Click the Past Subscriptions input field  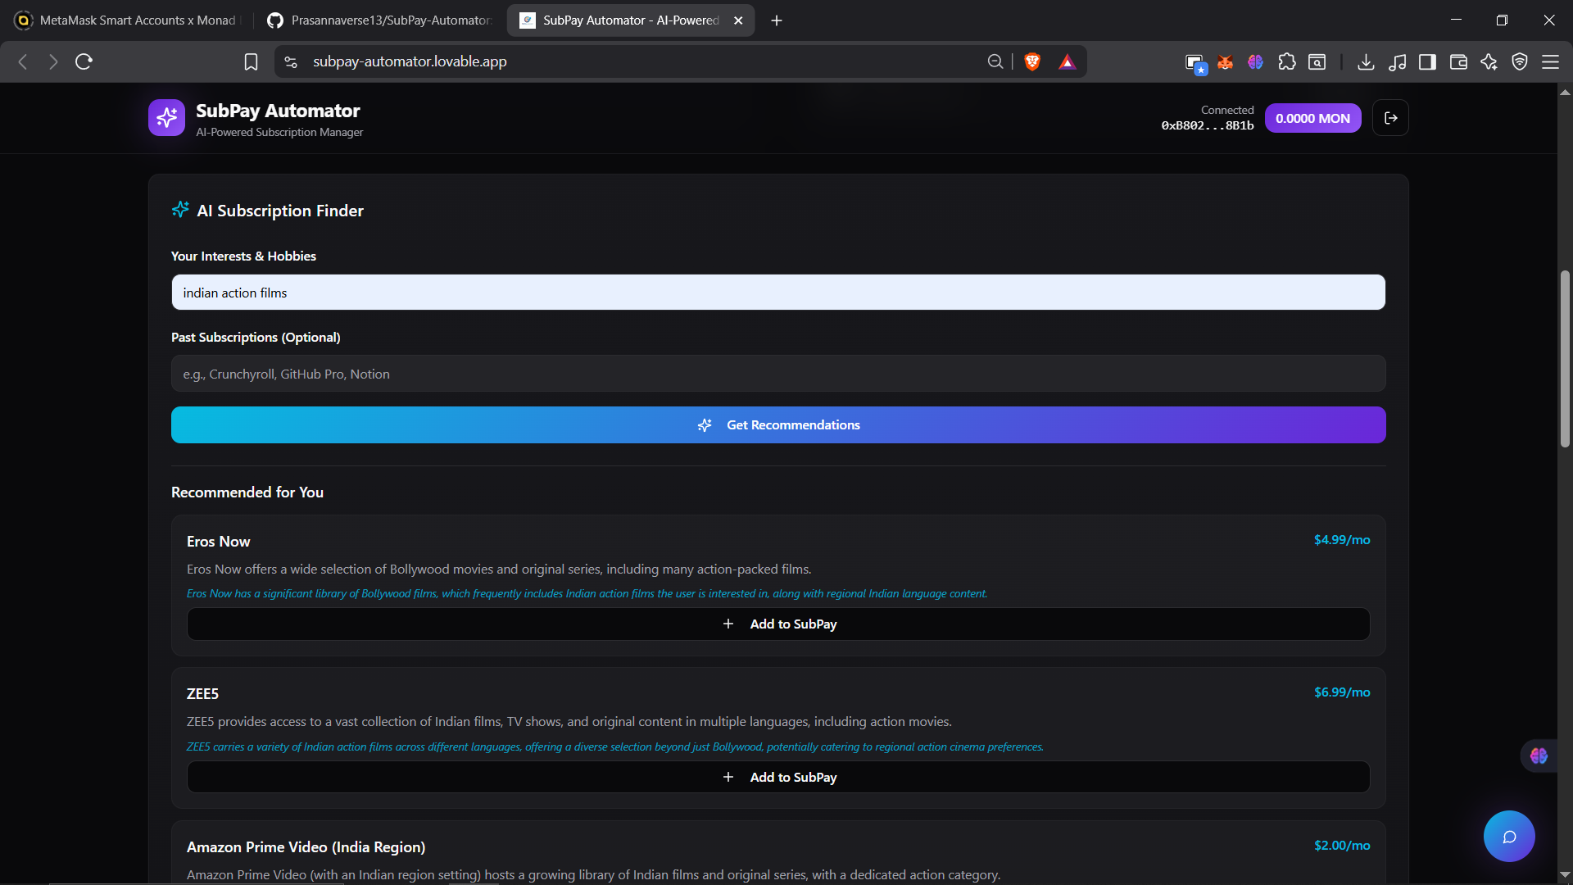click(778, 374)
